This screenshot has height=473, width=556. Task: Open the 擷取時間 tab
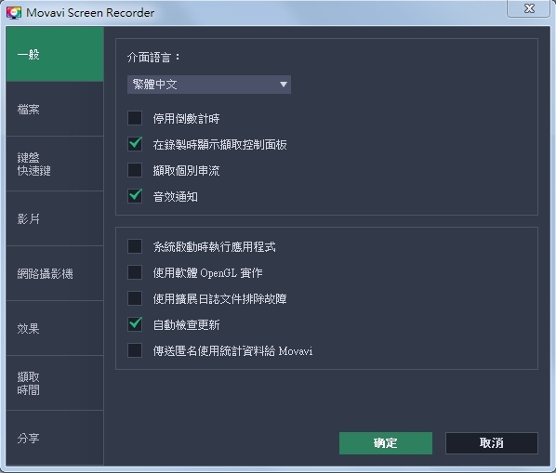click(x=55, y=384)
